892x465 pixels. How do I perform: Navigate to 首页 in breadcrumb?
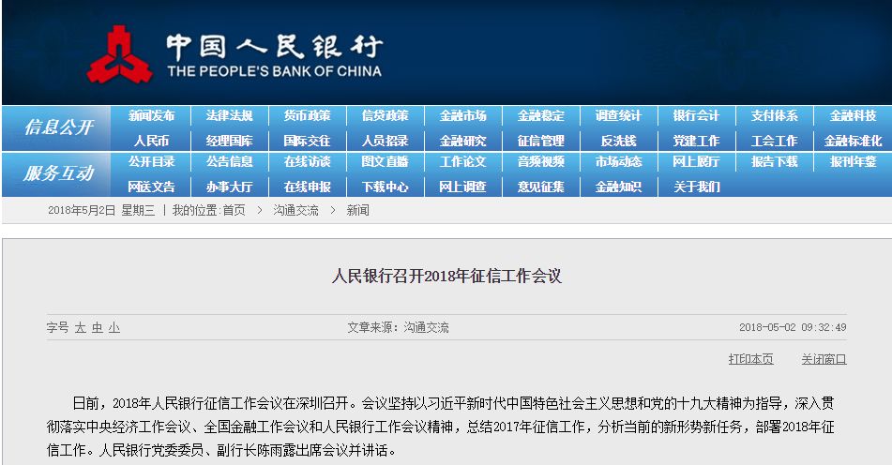pyautogui.click(x=234, y=210)
